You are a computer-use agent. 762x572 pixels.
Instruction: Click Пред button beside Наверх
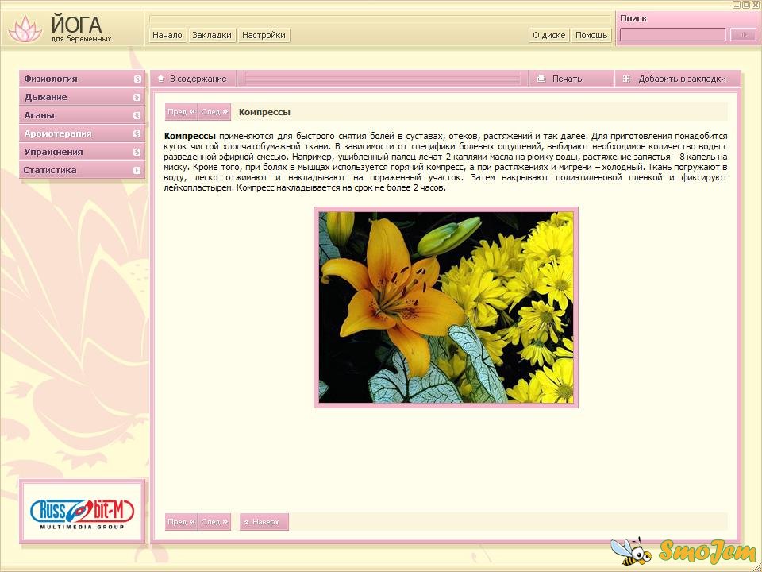click(181, 522)
